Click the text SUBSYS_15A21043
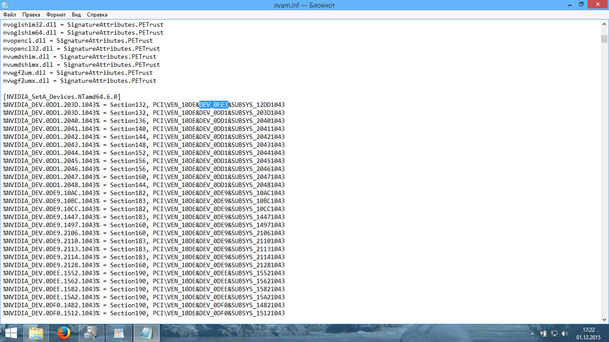 click(258, 297)
